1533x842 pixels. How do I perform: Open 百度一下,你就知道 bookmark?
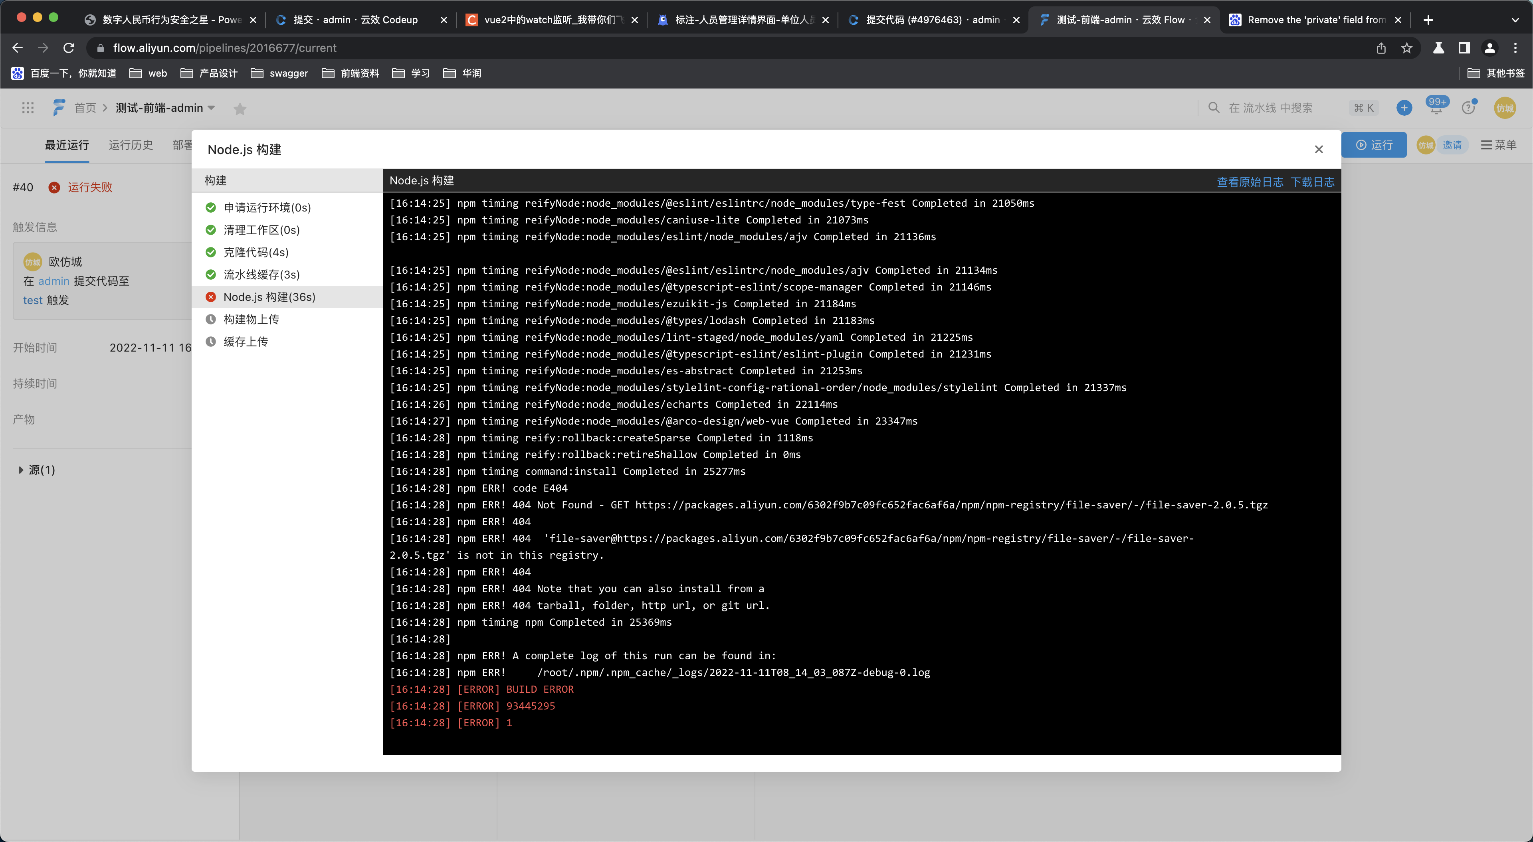click(64, 73)
